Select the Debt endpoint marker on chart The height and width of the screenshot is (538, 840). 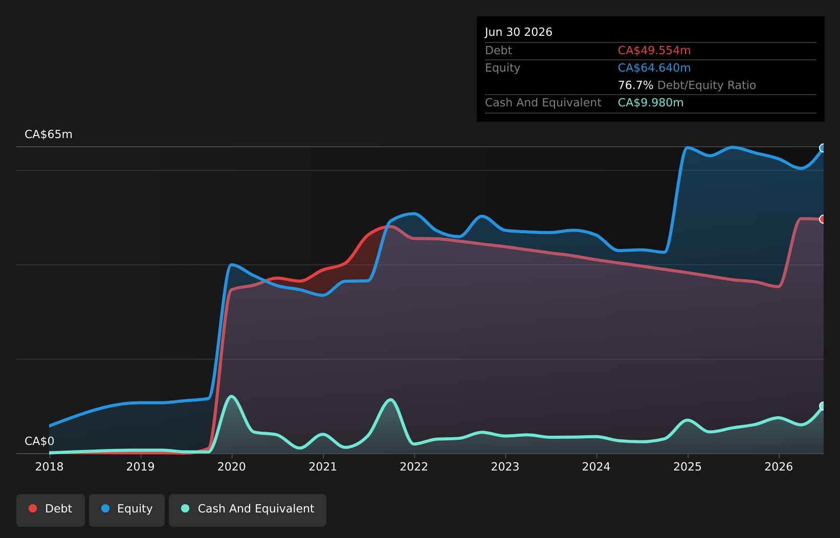823,219
